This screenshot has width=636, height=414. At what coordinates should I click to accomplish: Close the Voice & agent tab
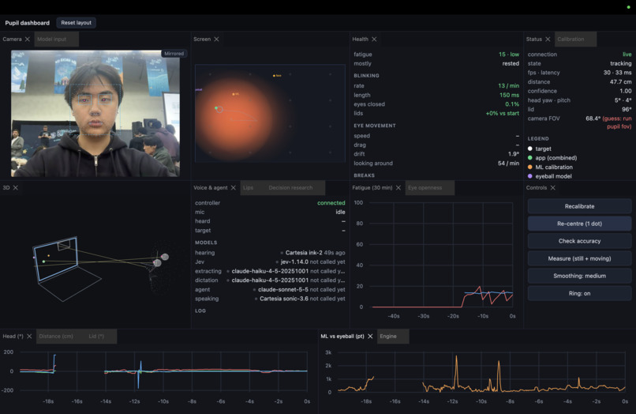tap(234, 188)
